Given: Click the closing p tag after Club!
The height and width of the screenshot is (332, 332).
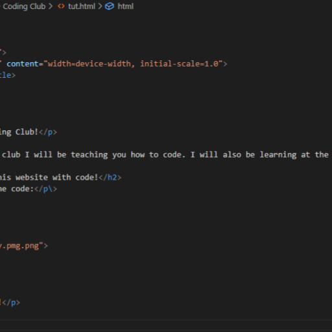Looking at the screenshot, I should point(48,132).
